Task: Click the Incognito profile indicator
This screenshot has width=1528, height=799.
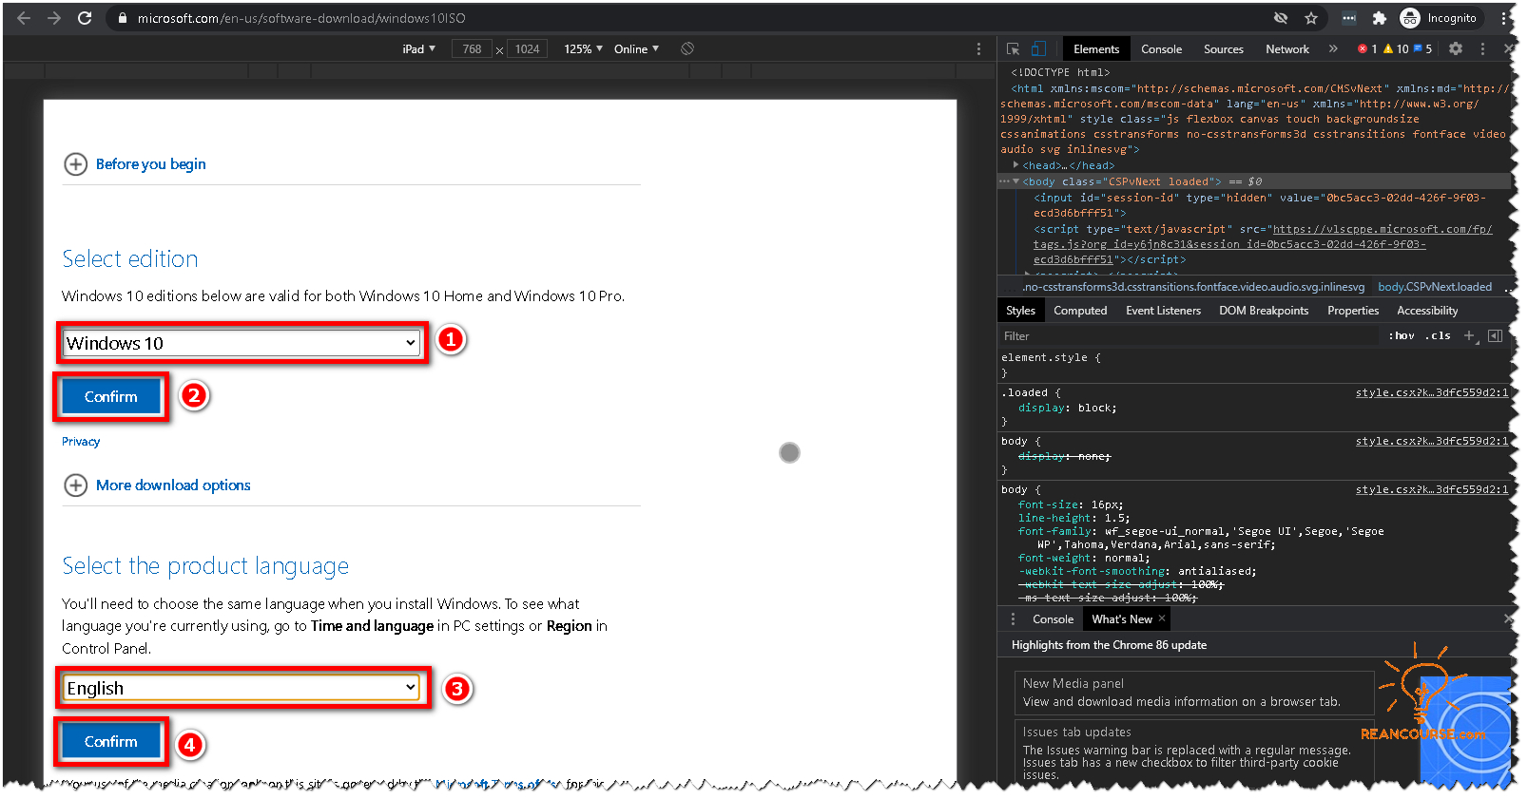Action: [1439, 18]
